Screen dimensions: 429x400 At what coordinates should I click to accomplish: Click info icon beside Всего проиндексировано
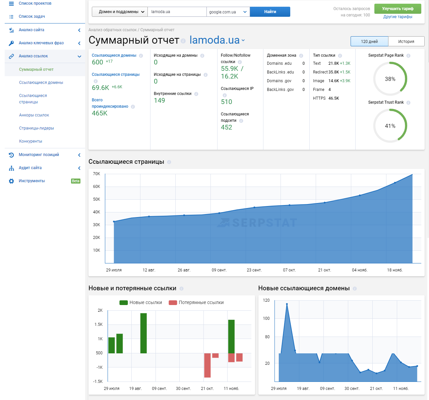(133, 107)
